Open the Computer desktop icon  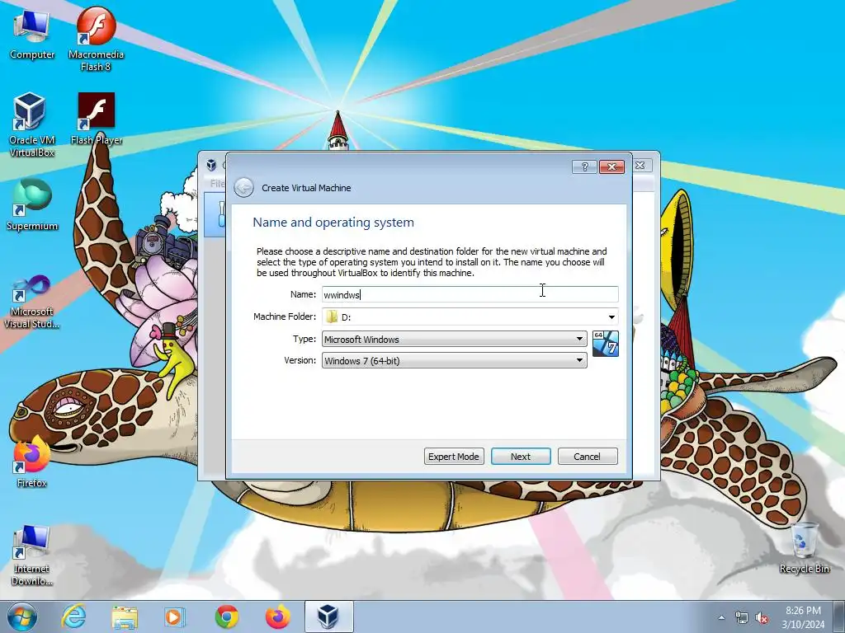32,35
